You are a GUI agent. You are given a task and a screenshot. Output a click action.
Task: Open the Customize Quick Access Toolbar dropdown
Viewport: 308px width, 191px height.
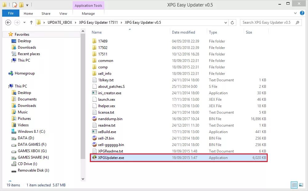27,5
